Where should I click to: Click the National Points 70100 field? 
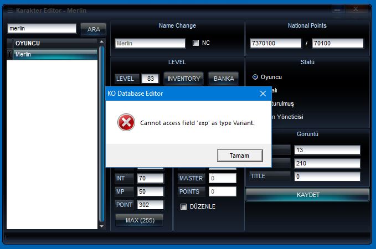coord(338,43)
